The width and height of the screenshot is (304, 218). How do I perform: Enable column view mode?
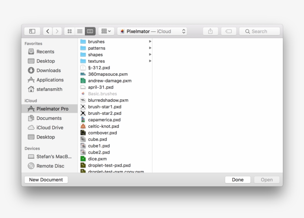point(90,31)
